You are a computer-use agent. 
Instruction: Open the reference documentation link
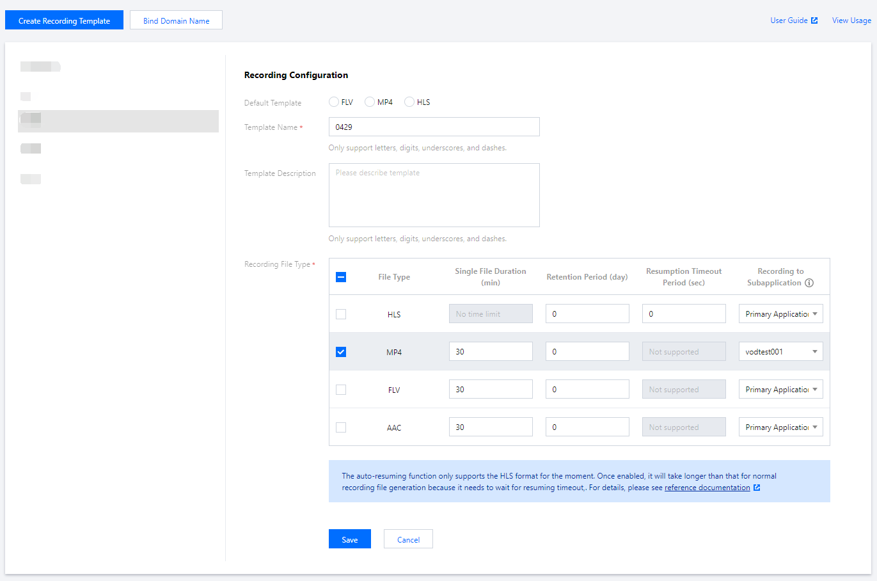click(707, 488)
